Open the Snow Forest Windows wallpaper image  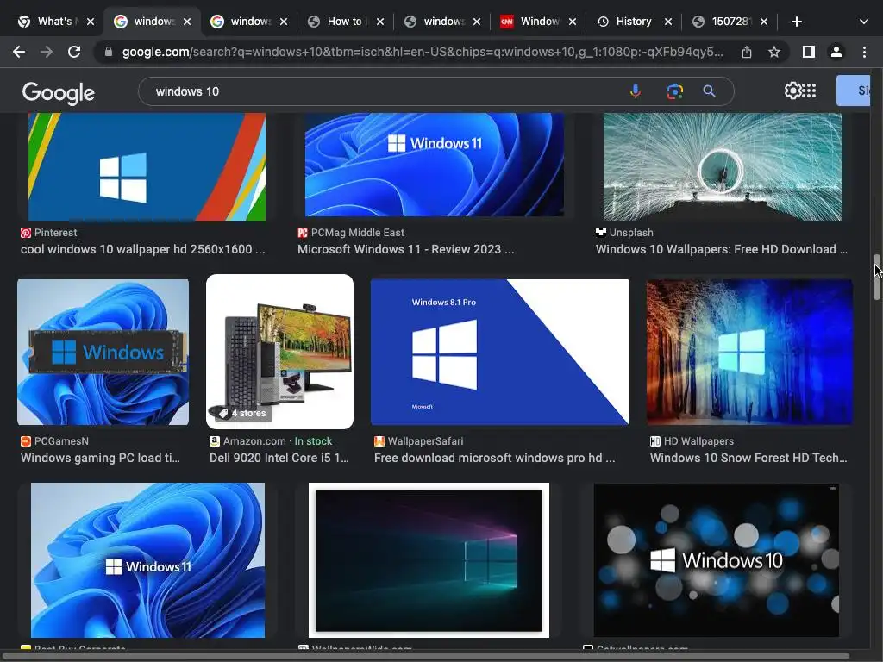[x=749, y=352]
